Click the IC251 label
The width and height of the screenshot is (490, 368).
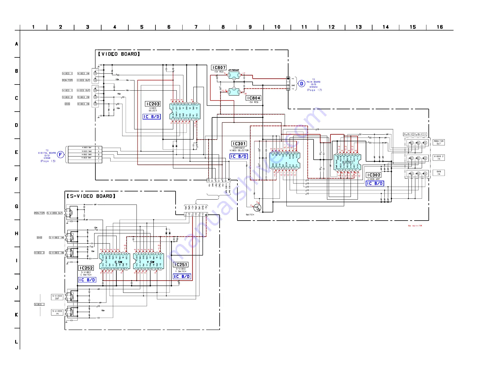[x=181, y=265]
